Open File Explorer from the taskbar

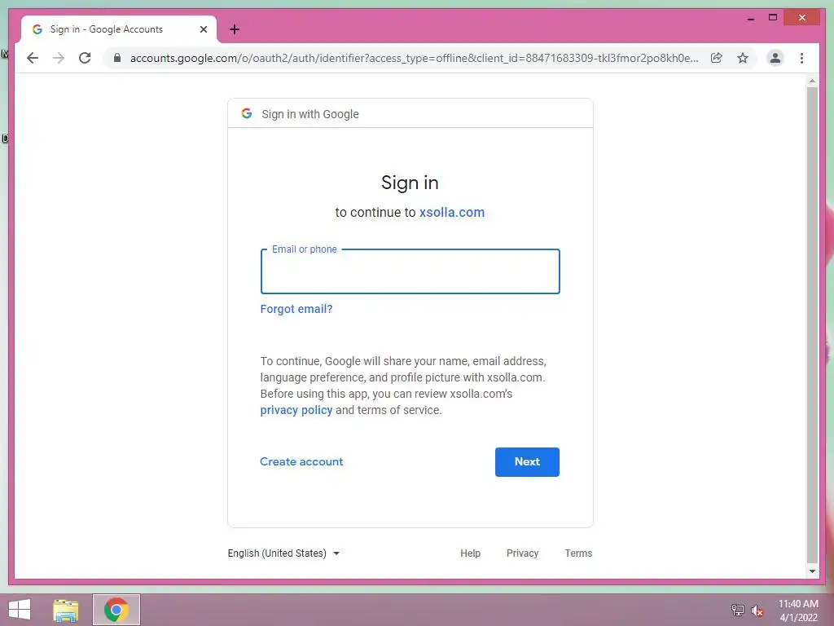point(66,610)
